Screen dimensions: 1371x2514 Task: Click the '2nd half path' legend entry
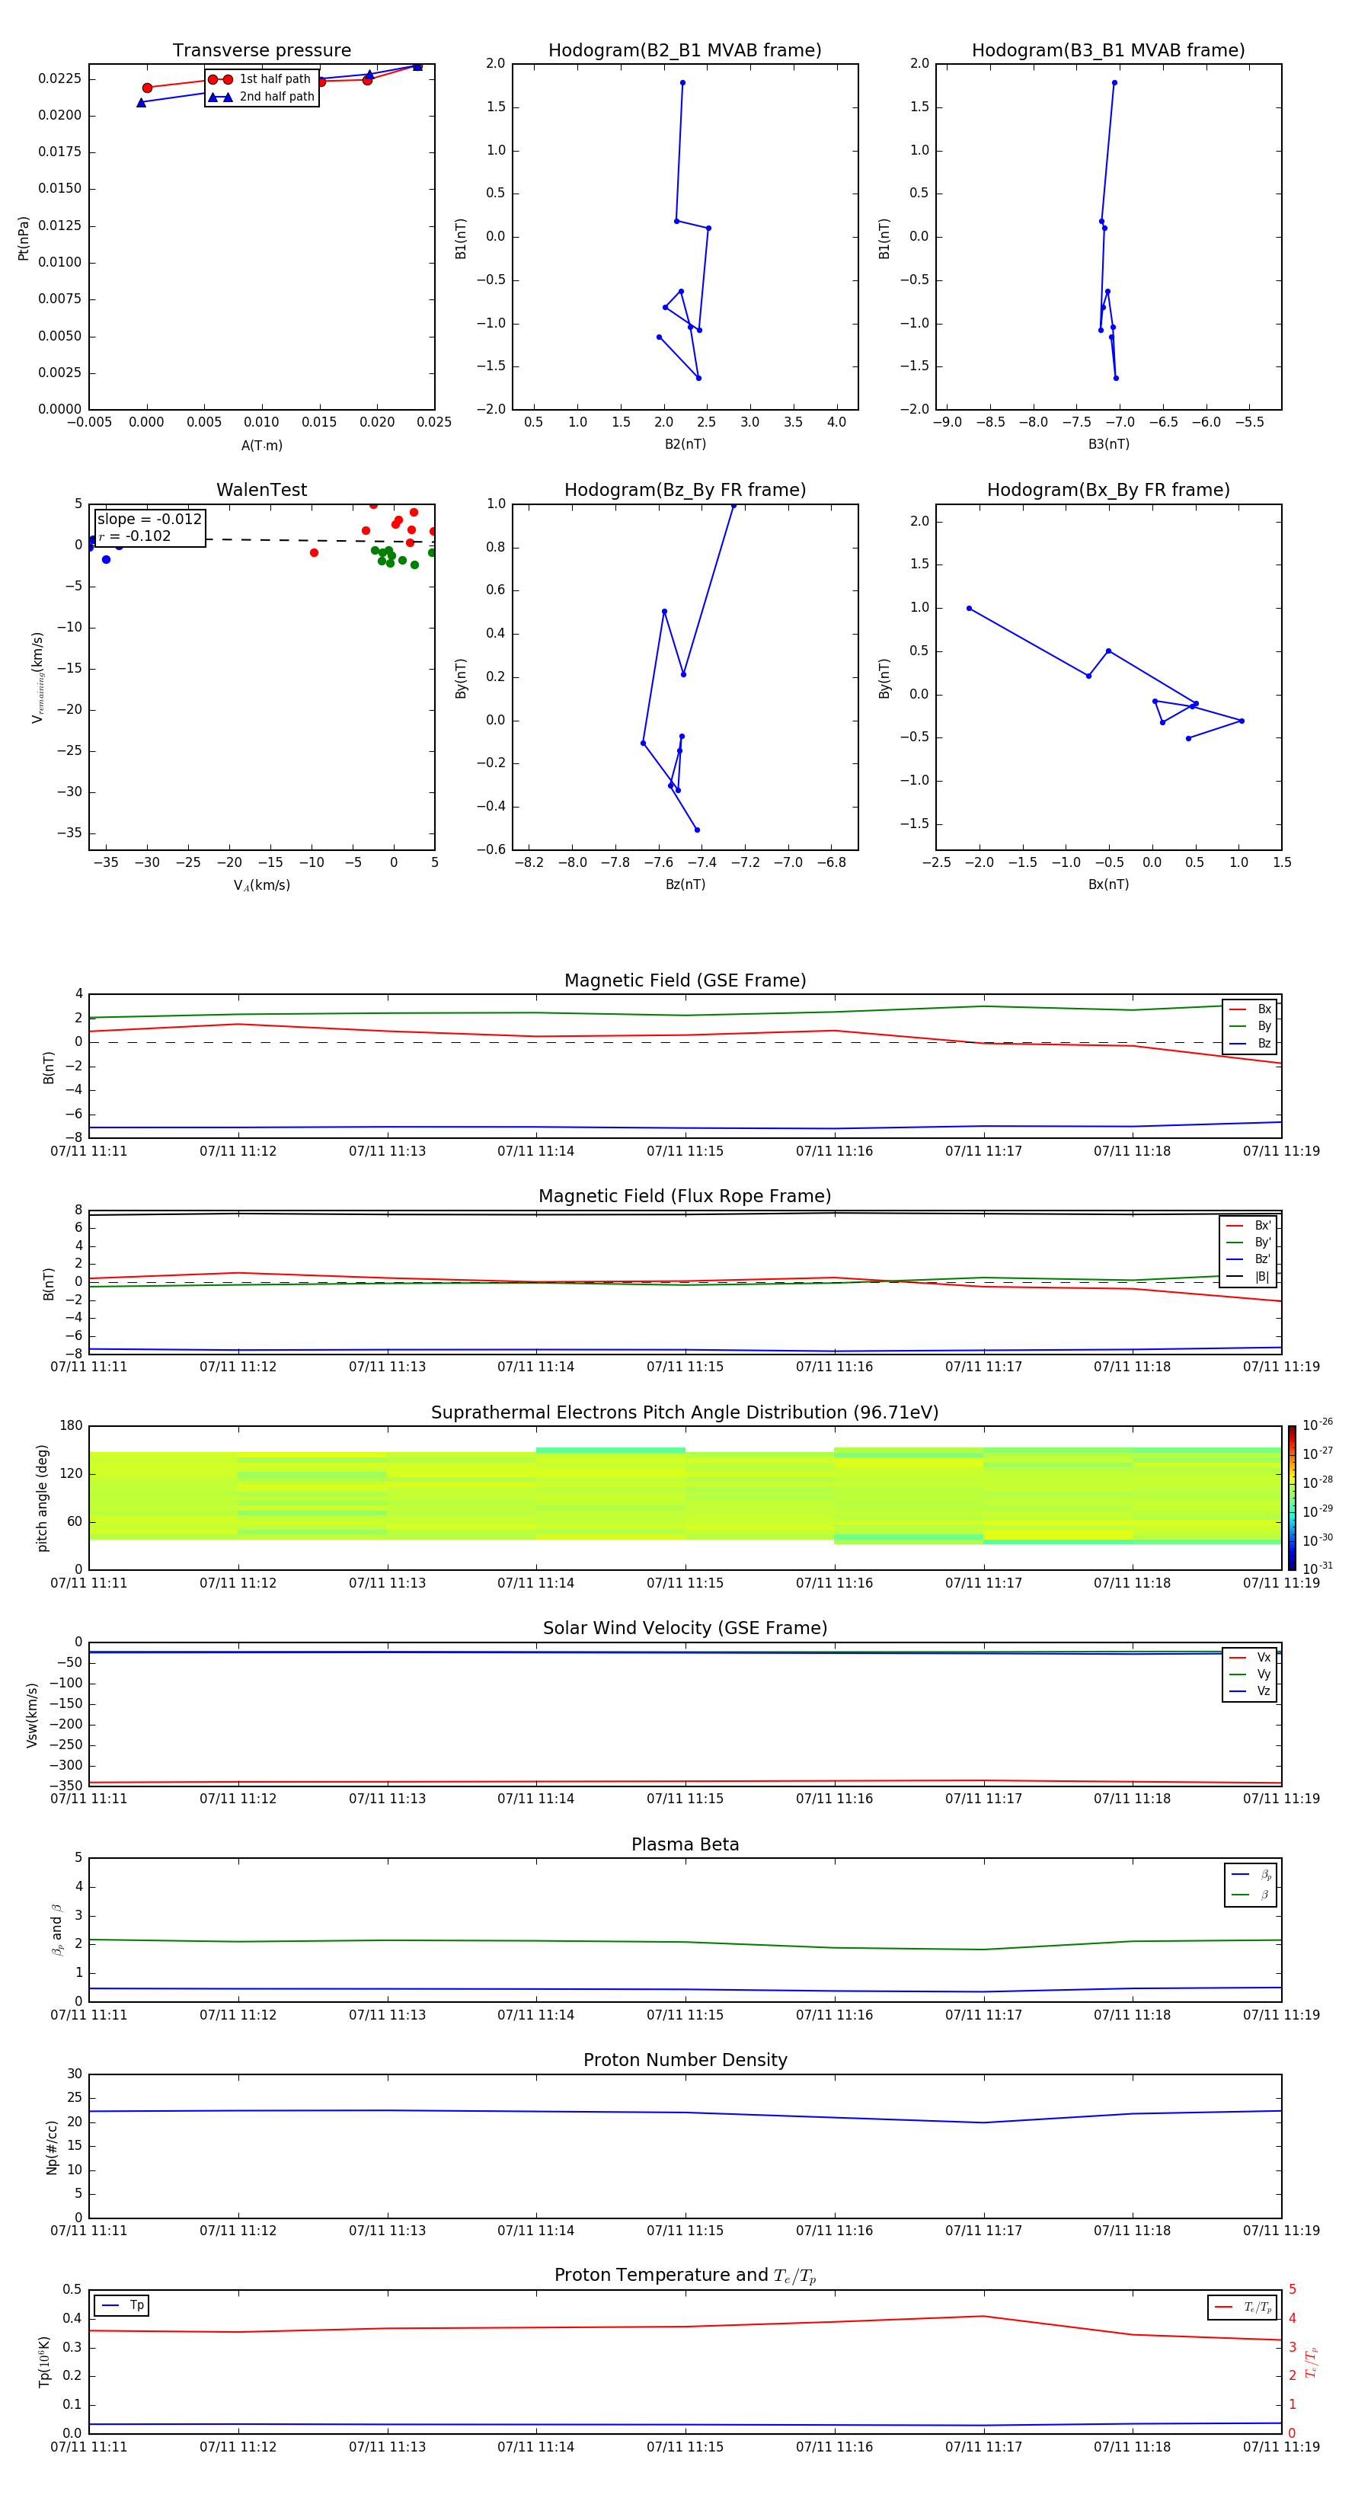coord(261,97)
